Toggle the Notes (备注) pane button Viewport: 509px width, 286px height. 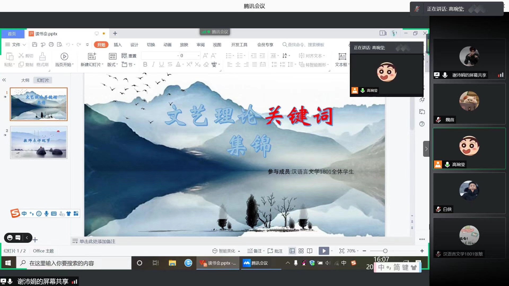pyautogui.click(x=256, y=251)
